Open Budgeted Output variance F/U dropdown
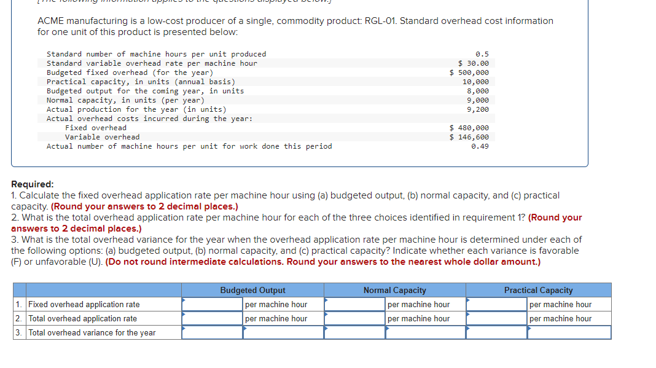The height and width of the screenshot is (368, 656). (284, 332)
